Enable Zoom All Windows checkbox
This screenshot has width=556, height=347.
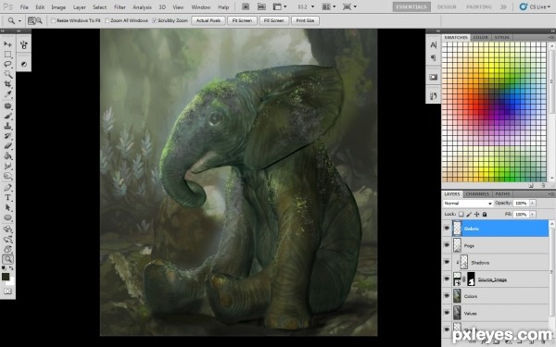pos(107,20)
